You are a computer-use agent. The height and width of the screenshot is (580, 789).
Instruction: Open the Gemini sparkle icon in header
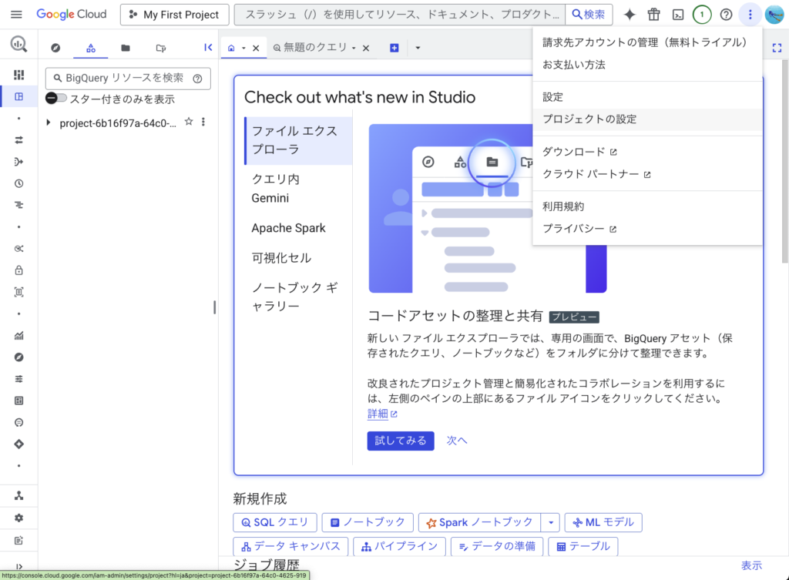(x=630, y=15)
